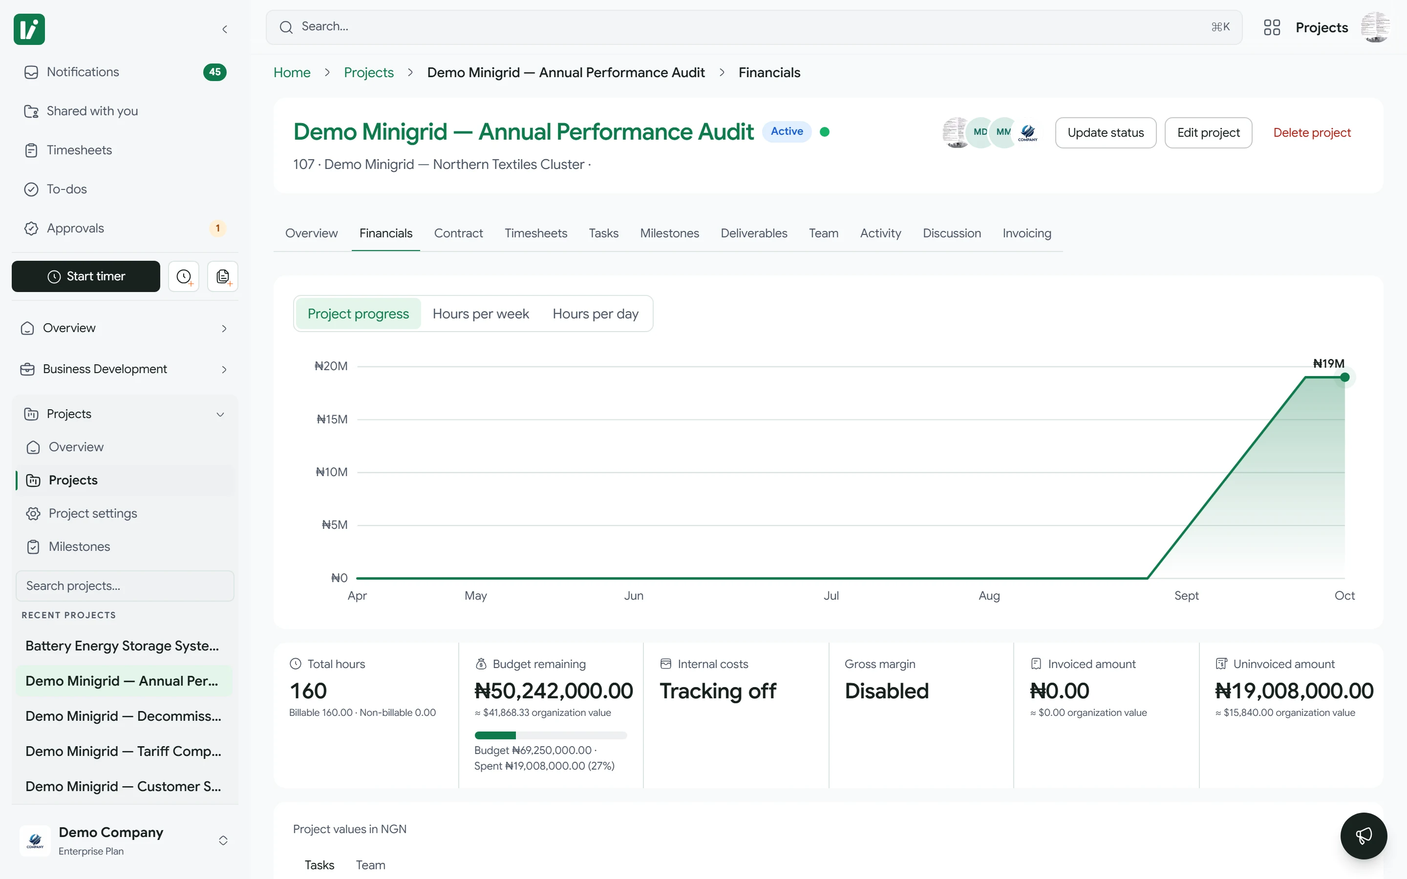Viewport: 1407px width, 879px height.
Task: Click the apps grid icon in header
Action: 1272,27
